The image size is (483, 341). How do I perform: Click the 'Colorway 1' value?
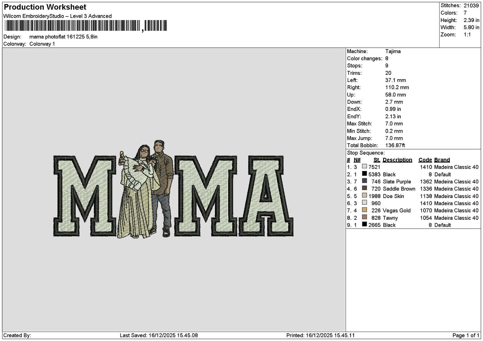tap(42, 44)
